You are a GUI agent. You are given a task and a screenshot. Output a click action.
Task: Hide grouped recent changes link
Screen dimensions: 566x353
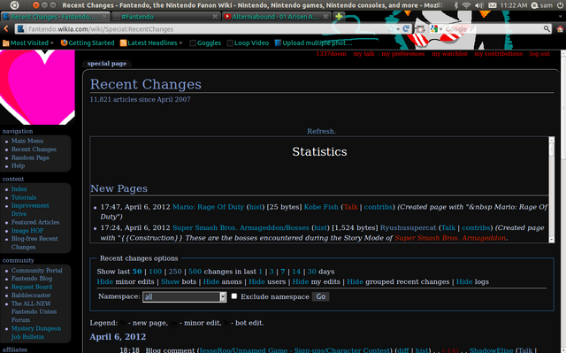pyautogui.click(x=355, y=281)
